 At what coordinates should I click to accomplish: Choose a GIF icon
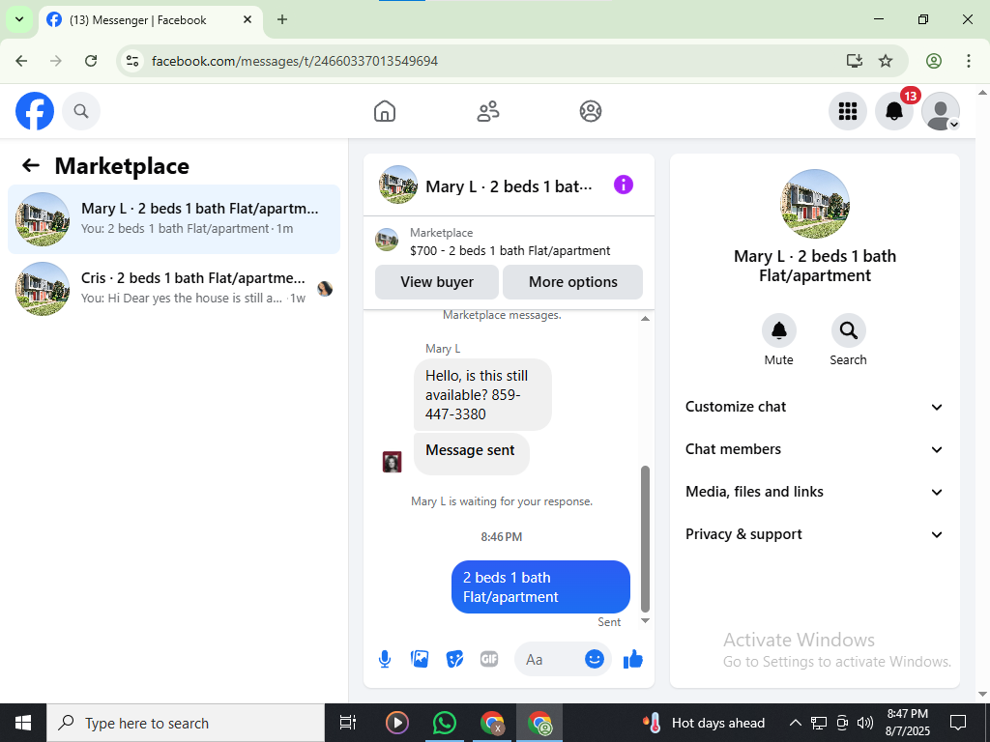(489, 659)
